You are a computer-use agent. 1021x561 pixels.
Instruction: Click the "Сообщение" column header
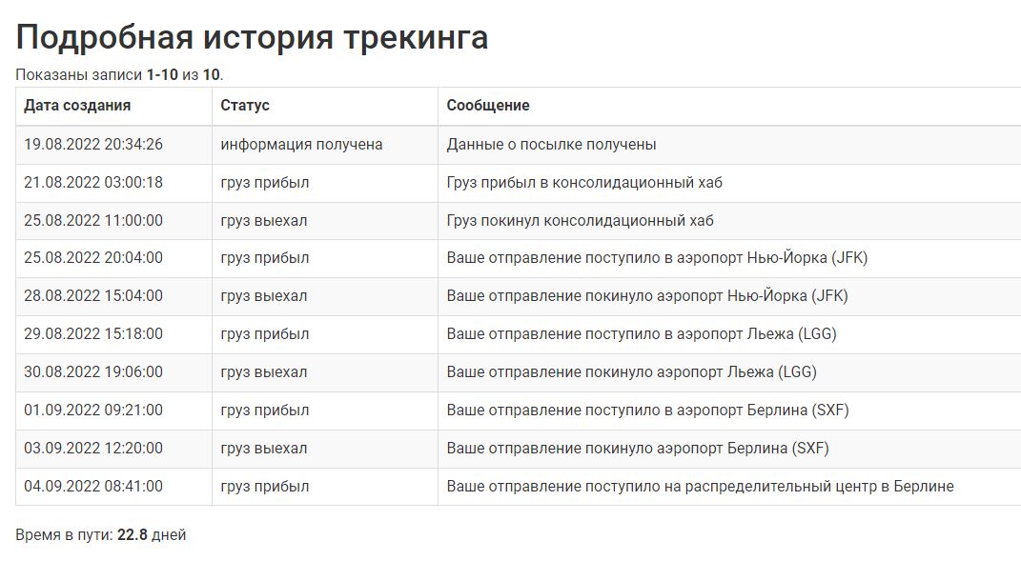[488, 106]
